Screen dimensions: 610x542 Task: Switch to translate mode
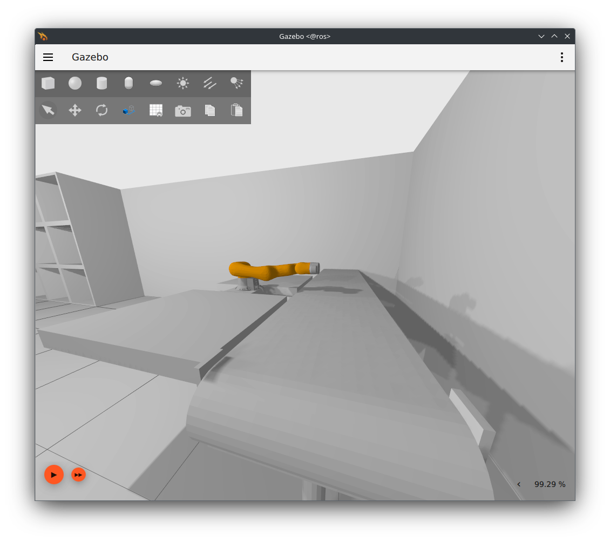coord(75,110)
